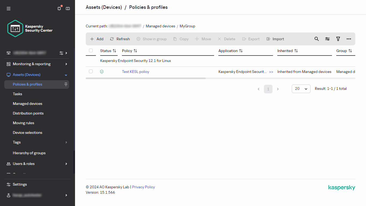Image resolution: width=366 pixels, height=206 pixels.
Task: Open Settings from the sidebar
Action: tap(20, 184)
